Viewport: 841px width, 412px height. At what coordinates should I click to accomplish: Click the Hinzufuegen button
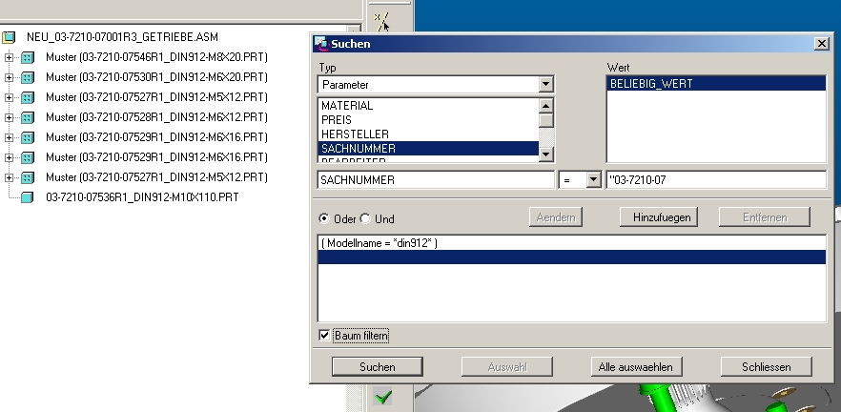tap(659, 217)
